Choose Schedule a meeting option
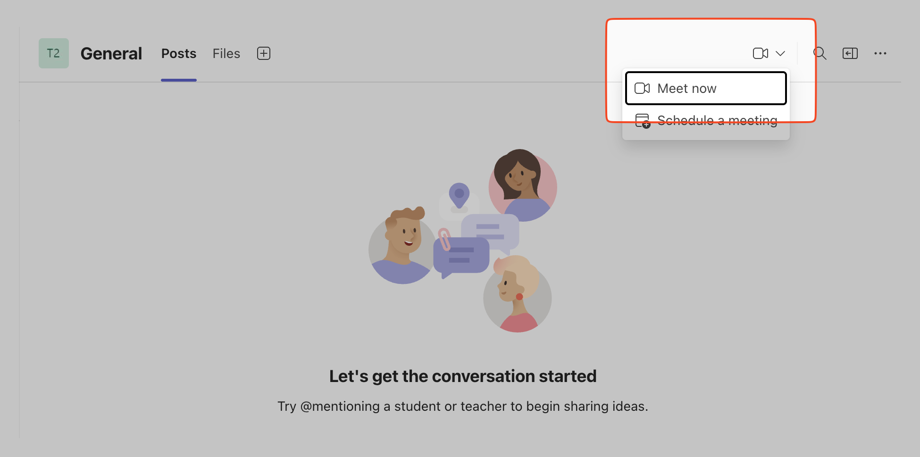 717,121
